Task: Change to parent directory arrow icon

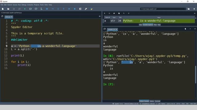Action: tap(194, 9)
